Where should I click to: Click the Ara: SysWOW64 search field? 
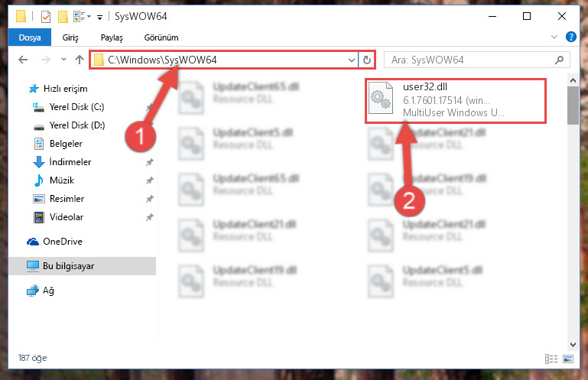(469, 60)
